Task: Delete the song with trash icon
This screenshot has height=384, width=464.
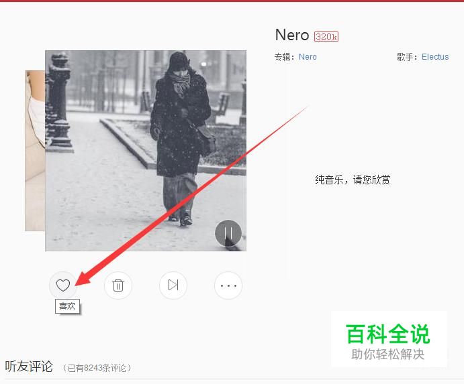Action: [x=118, y=285]
